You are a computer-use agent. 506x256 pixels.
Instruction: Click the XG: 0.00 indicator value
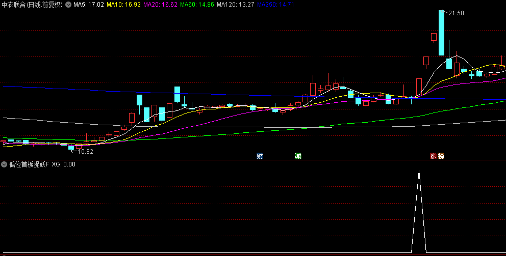coord(63,164)
